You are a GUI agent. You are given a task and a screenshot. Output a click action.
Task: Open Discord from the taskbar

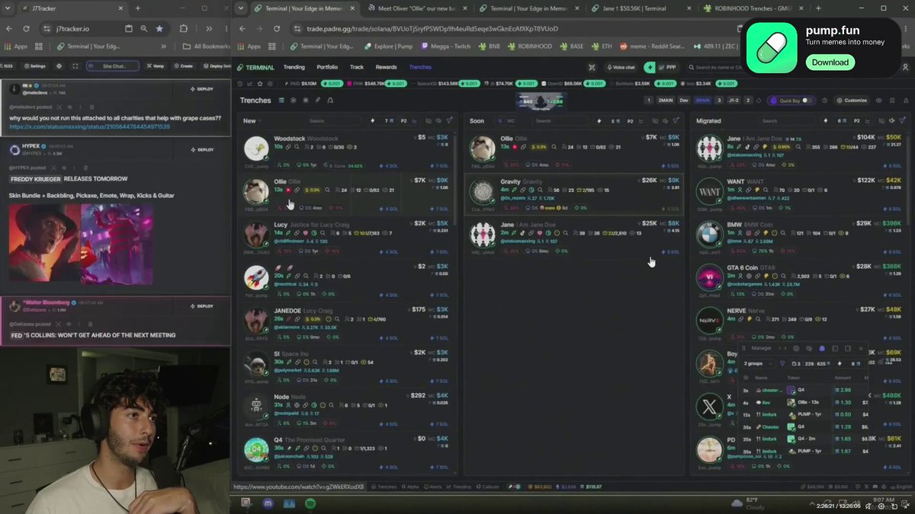click(x=268, y=503)
